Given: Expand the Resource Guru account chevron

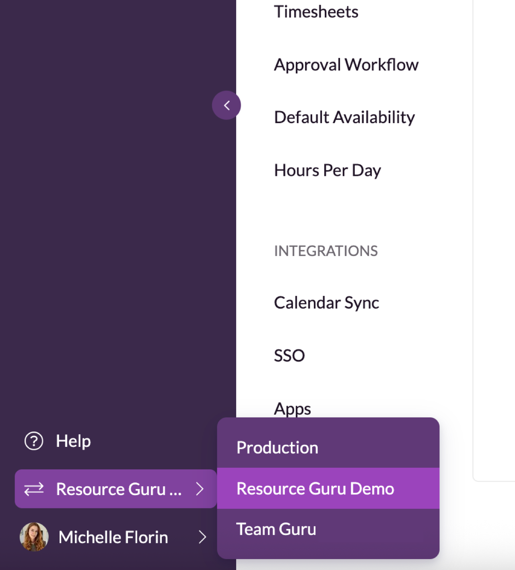Looking at the screenshot, I should (200, 489).
